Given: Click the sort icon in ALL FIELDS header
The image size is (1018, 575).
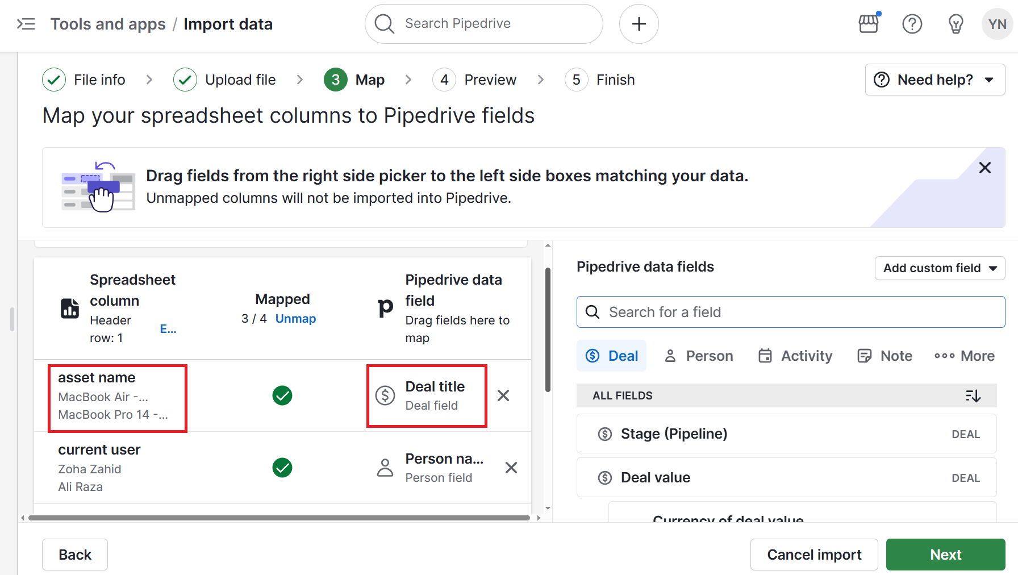Looking at the screenshot, I should tap(974, 395).
